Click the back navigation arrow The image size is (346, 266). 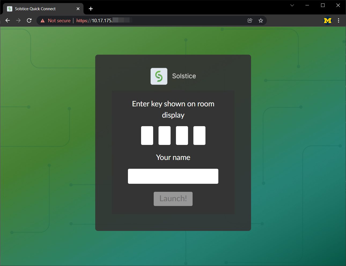coord(8,21)
